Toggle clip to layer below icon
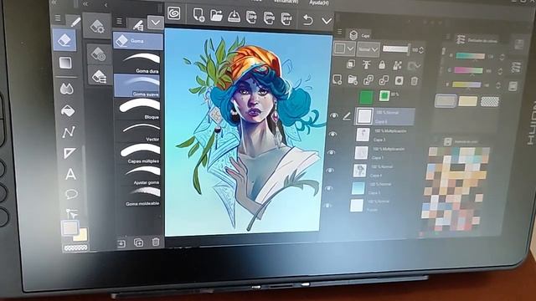The height and width of the screenshot is (301, 536). (351, 64)
